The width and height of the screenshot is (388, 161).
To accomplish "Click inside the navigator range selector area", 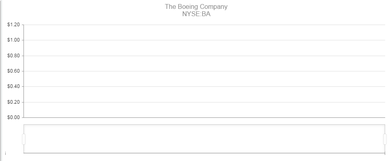I will click(204, 139).
